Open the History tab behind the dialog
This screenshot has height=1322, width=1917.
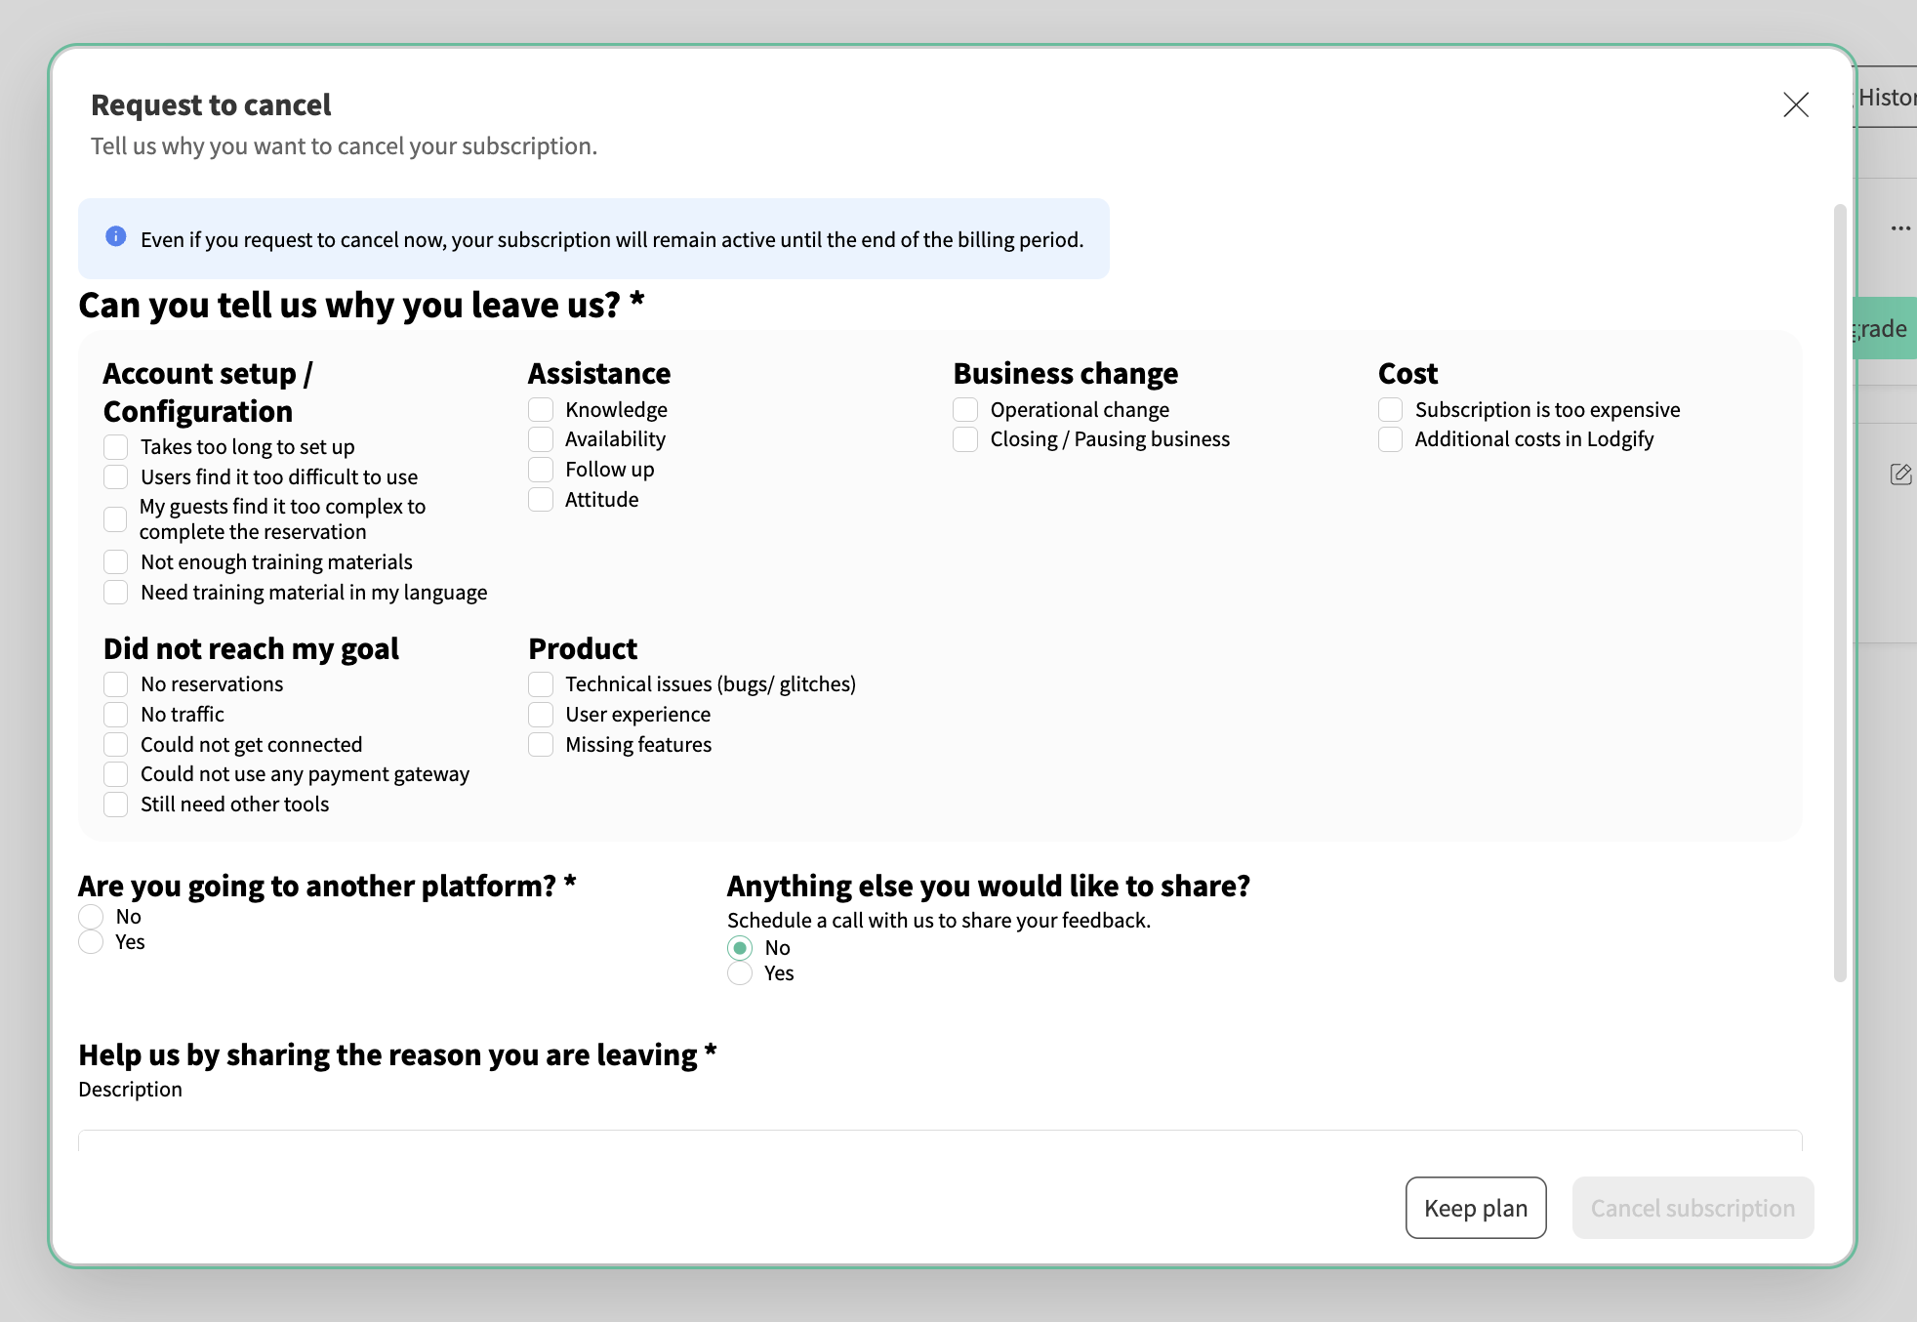(x=1886, y=98)
